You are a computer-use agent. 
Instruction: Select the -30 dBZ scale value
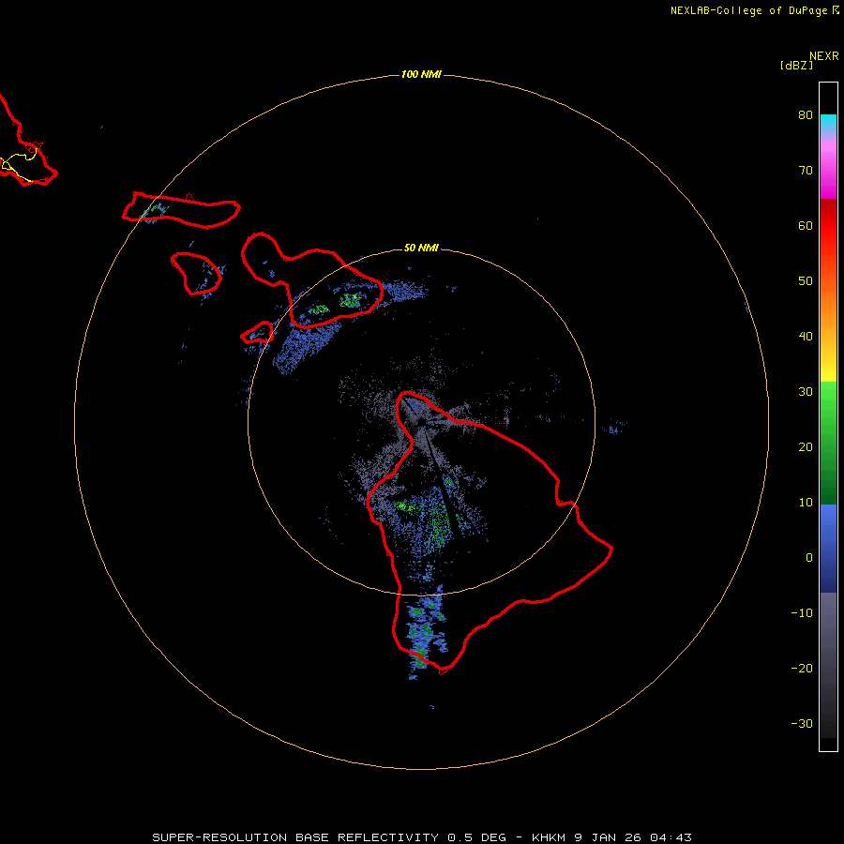(x=802, y=724)
